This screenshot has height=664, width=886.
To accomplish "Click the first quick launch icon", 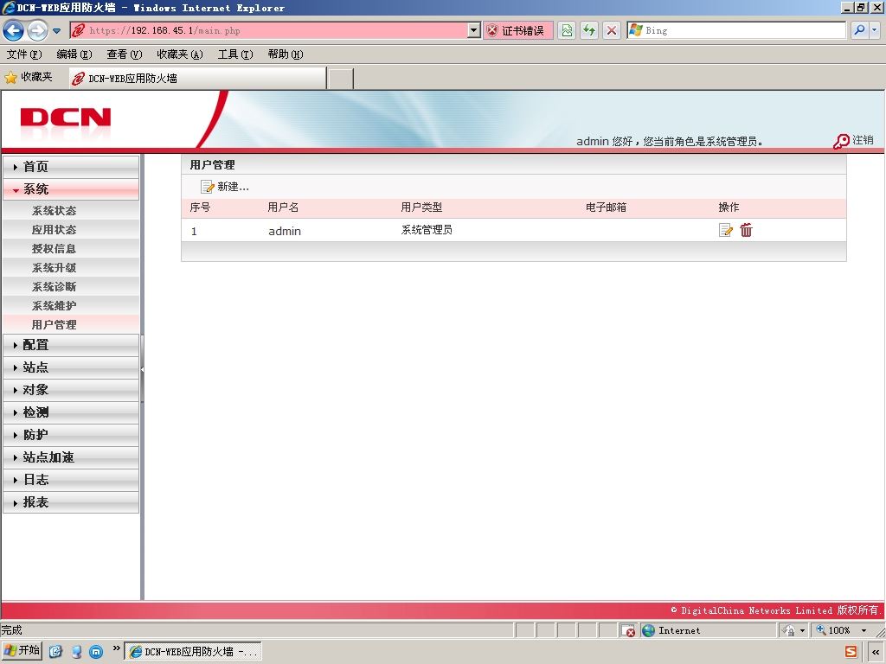I will [55, 652].
